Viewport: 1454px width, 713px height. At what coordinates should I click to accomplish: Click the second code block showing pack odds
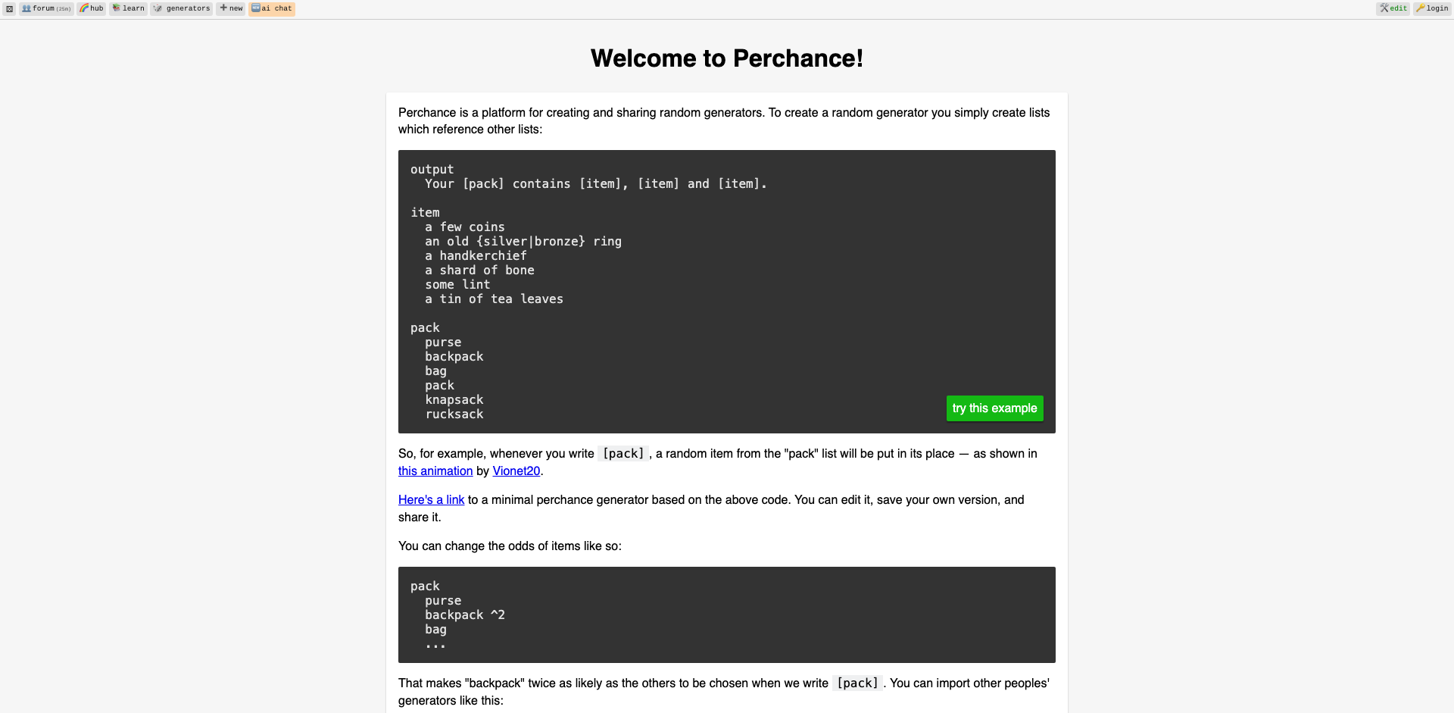click(726, 614)
